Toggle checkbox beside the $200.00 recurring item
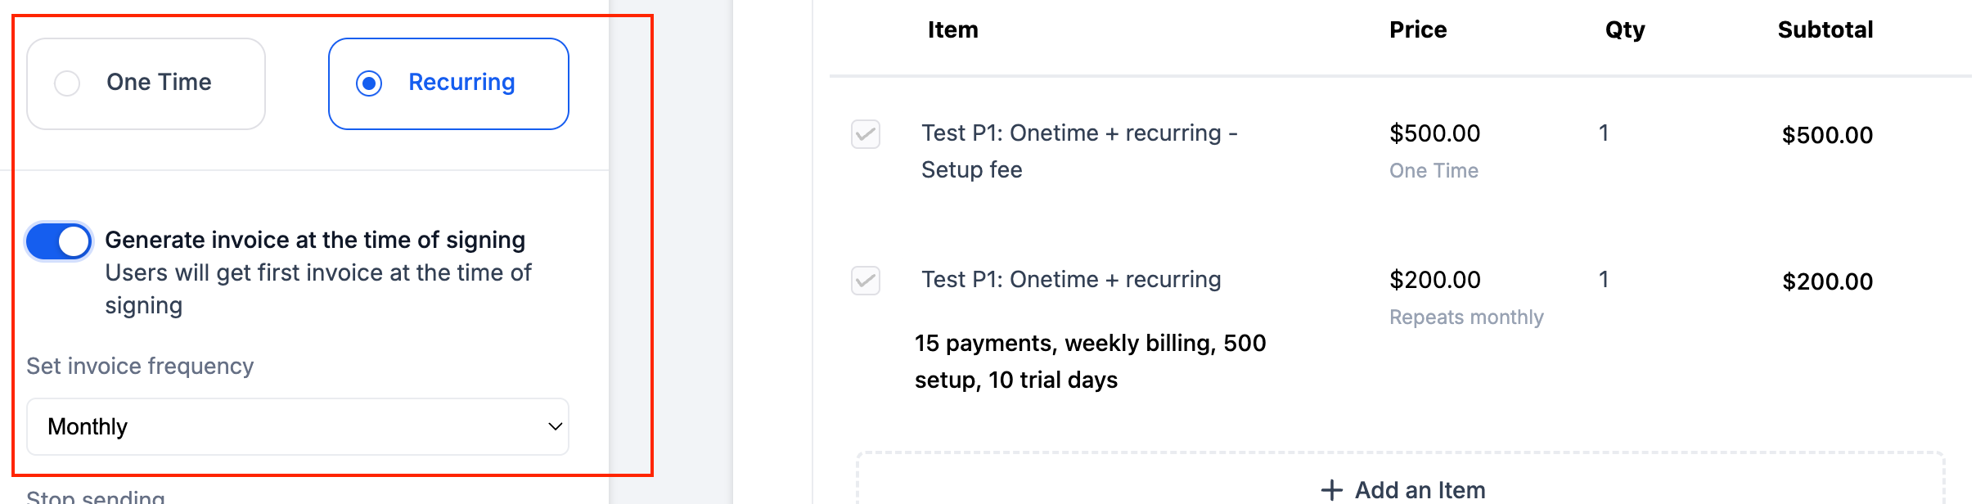Image resolution: width=1985 pixels, height=504 pixels. pos(866,281)
